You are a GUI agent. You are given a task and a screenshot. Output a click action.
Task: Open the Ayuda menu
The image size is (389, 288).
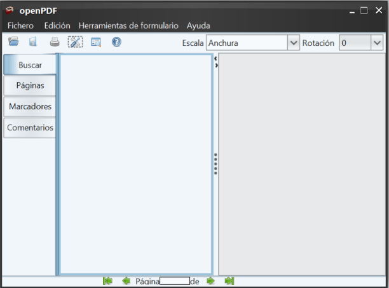pos(198,26)
